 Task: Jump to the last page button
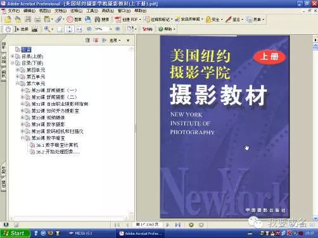[178, 225]
